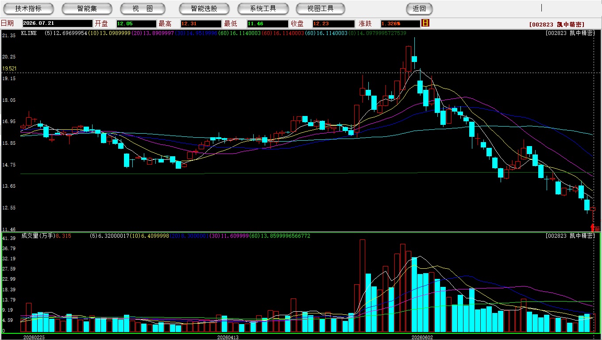Viewport: 602px width, 340px height.
Task: Click the white stock label in volume panel
Action: pyautogui.click(x=570, y=236)
